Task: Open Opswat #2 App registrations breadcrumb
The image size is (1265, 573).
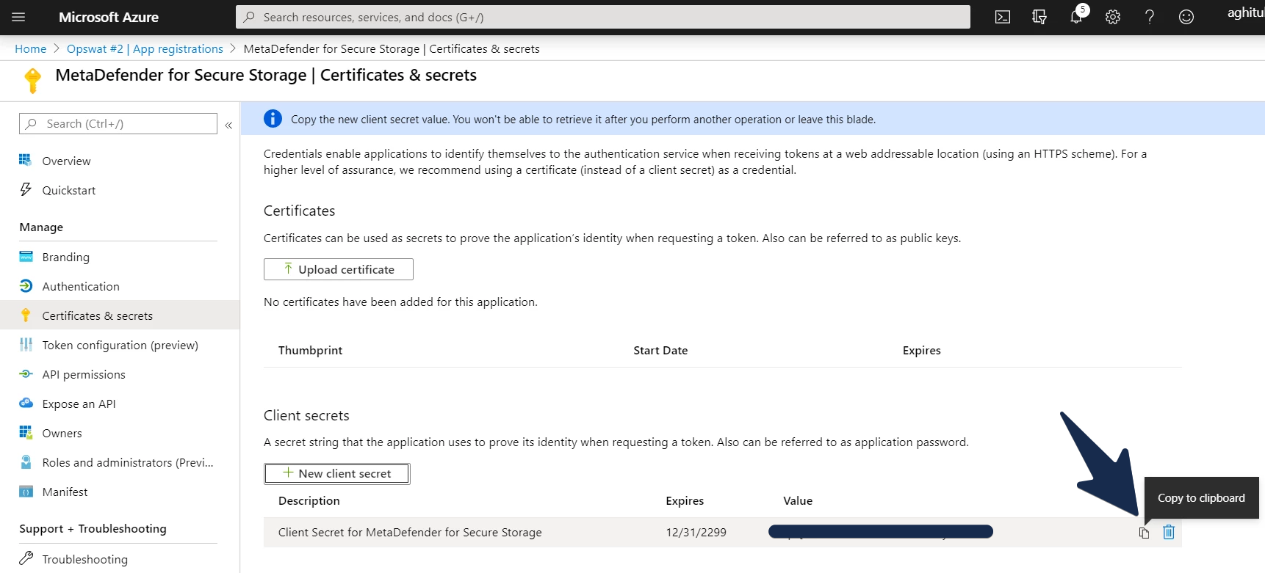Action: 145,48
